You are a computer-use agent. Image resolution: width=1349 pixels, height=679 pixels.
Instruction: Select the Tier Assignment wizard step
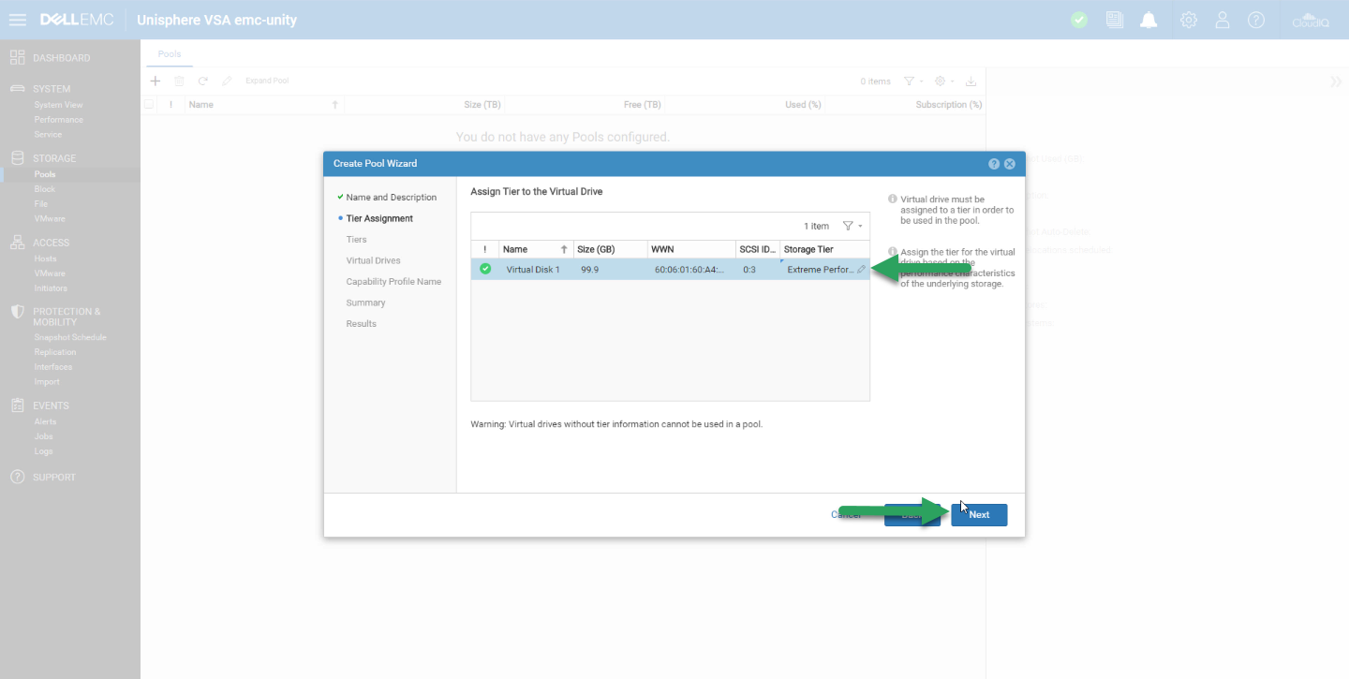[x=379, y=218]
